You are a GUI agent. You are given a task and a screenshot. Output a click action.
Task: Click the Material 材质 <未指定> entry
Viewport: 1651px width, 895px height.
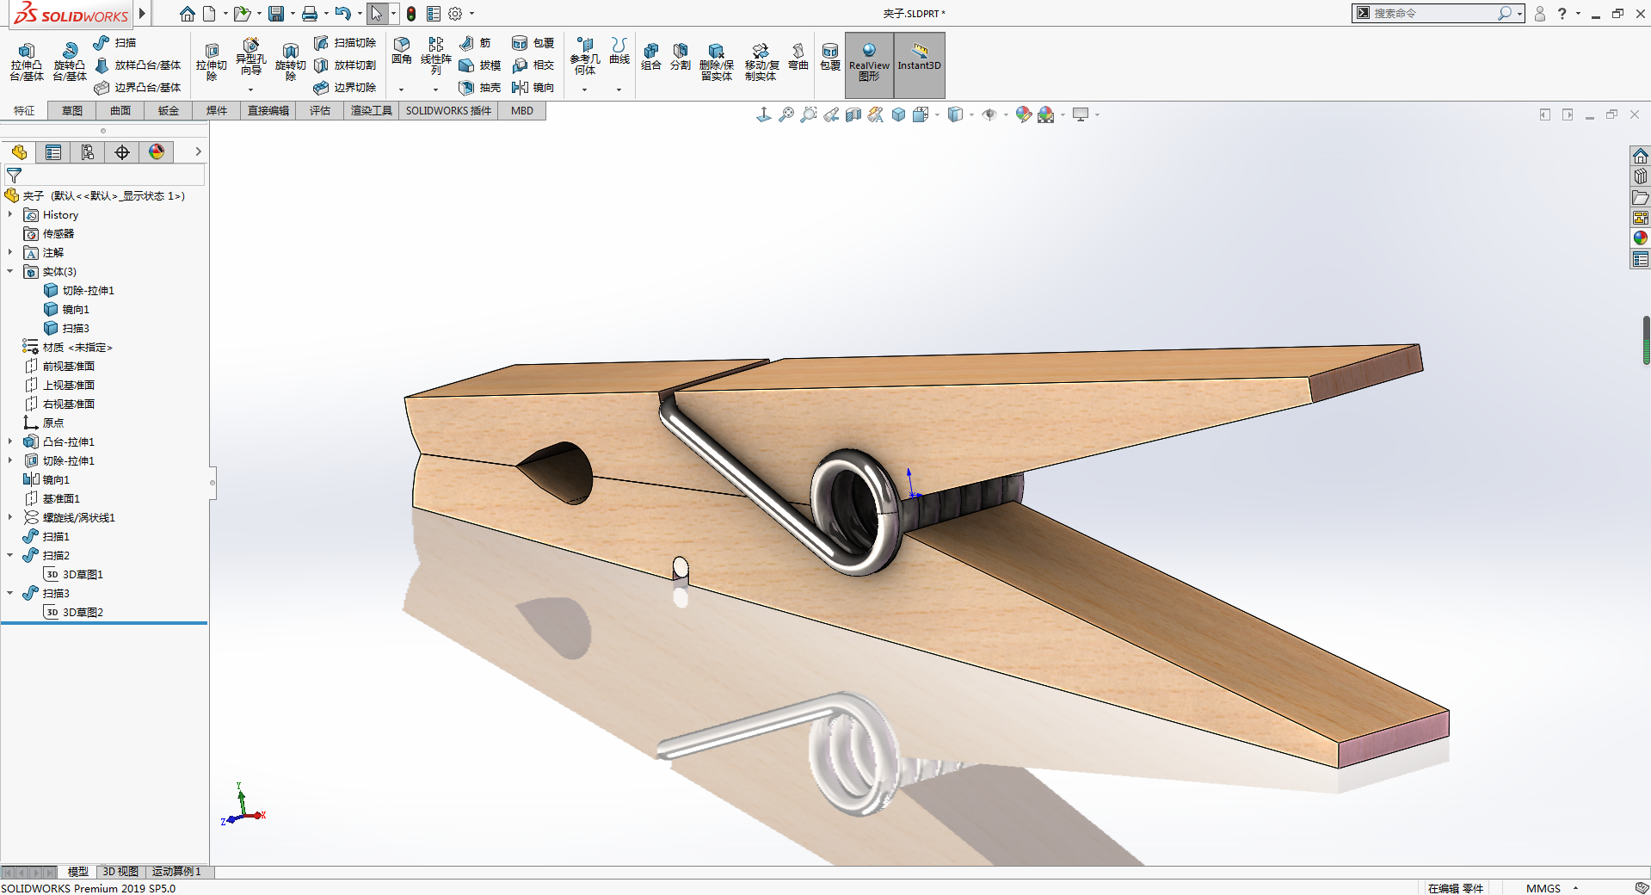(67, 347)
